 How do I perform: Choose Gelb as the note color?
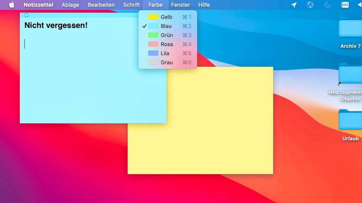[166, 17]
